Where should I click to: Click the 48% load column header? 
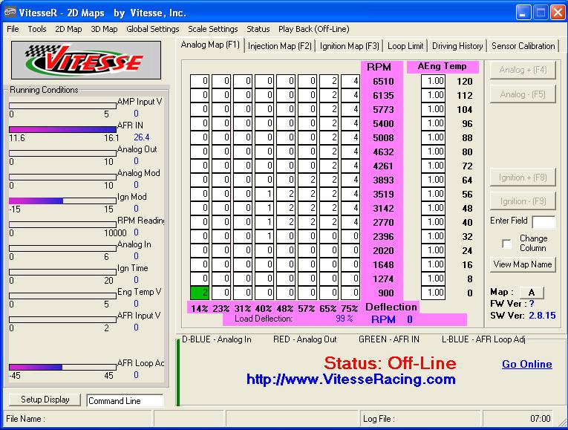[x=285, y=309]
